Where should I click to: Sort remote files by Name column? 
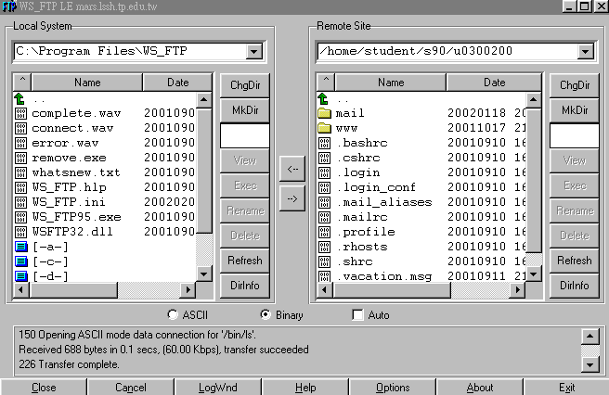[x=391, y=82]
